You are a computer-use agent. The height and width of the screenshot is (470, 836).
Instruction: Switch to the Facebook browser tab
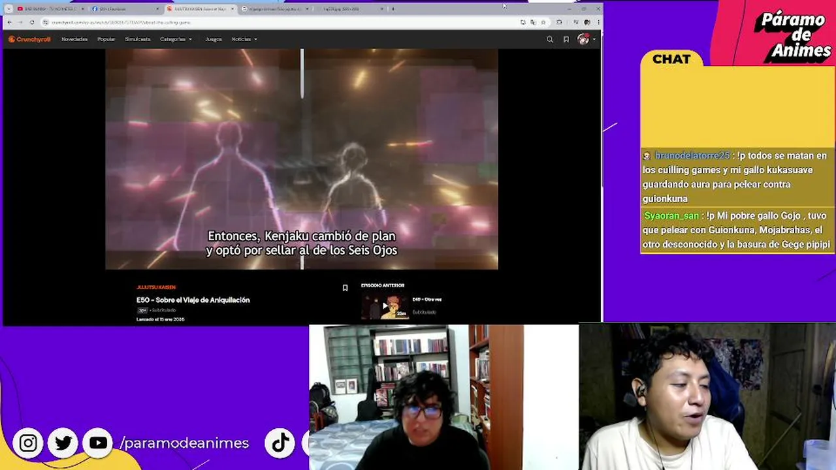tap(125, 9)
